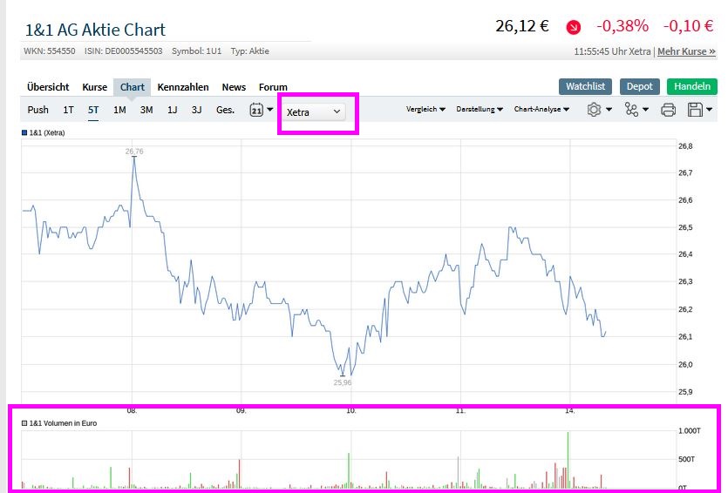Click the -0,38% change value
Screen dimensions: 728x493
[x=623, y=26]
